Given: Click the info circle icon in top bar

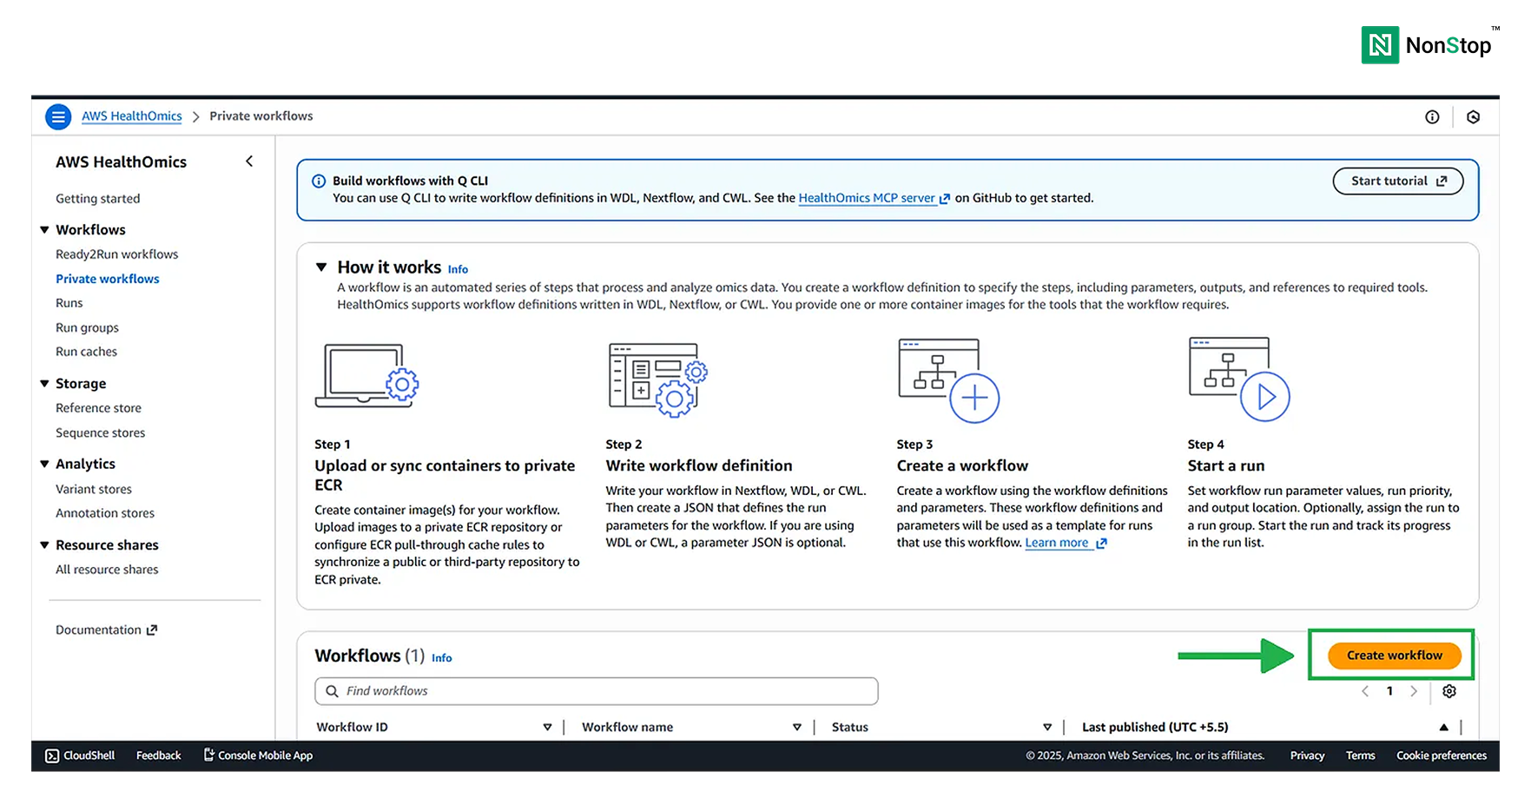Looking at the screenshot, I should tap(1432, 117).
